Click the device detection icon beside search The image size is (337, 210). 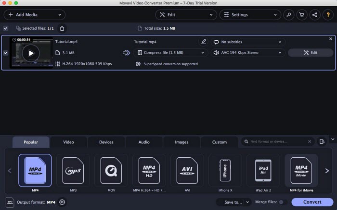[x=322, y=141]
